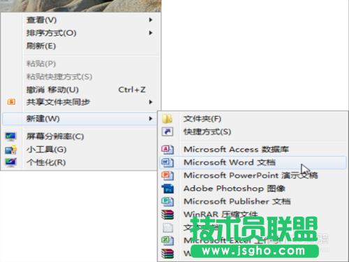Click the Microsoft Publisher icon
Image resolution: width=349 pixels, height=262 pixels.
[x=168, y=202]
